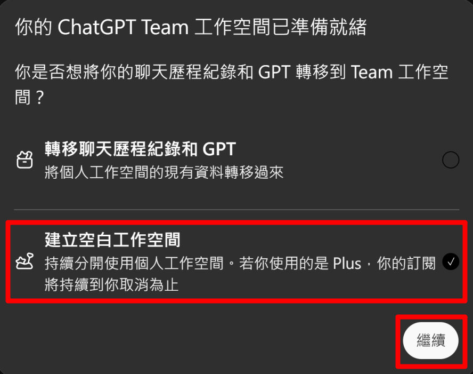The width and height of the screenshot is (473, 374).
Task: Click the word Team in the dialog heading
Action: (165, 27)
